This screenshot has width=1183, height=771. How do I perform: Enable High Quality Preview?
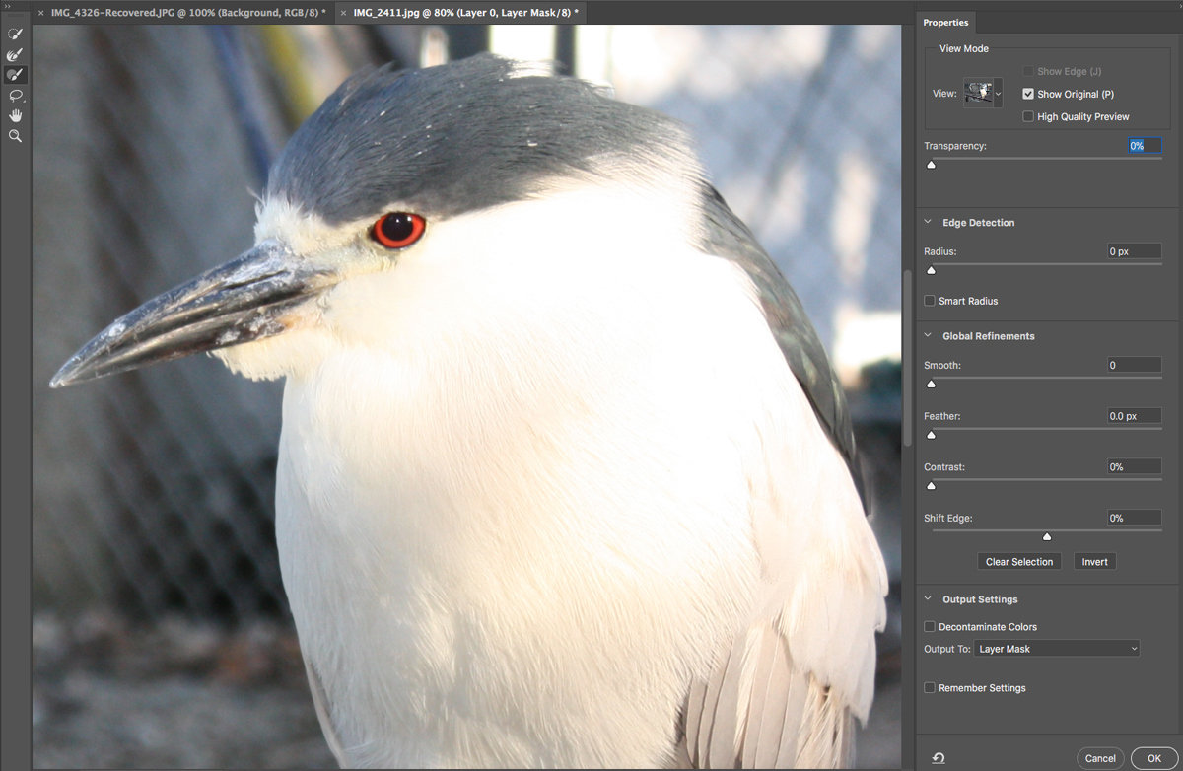pyautogui.click(x=1028, y=116)
